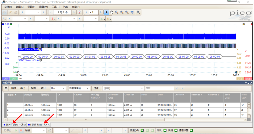Open the File menu 文件(F)

(8, 7)
